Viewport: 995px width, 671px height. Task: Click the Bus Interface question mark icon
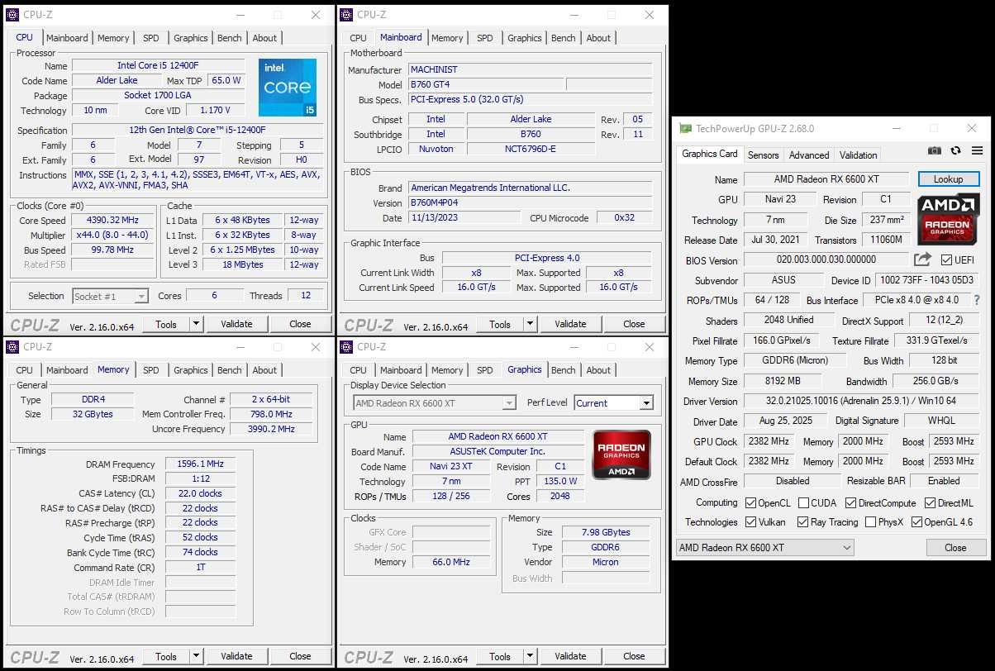[977, 300]
